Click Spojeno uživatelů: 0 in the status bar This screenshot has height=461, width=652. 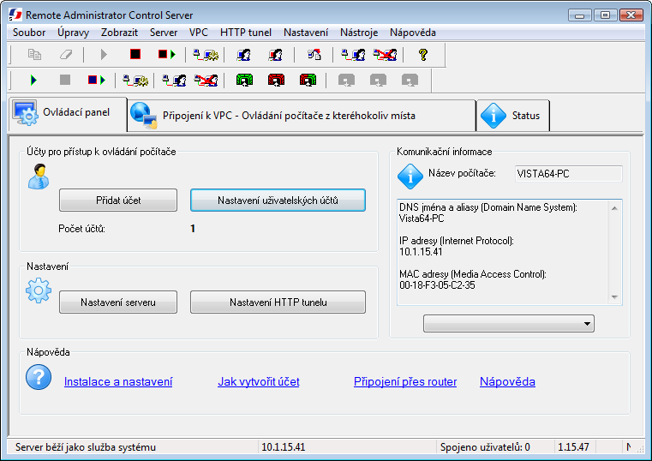[485, 447]
